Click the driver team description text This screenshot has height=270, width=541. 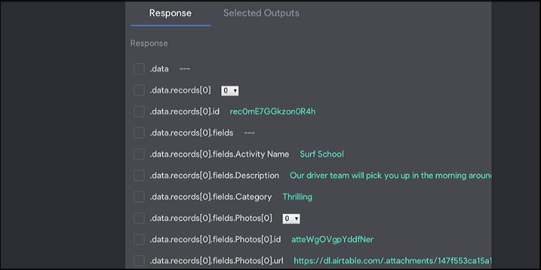coord(390,175)
